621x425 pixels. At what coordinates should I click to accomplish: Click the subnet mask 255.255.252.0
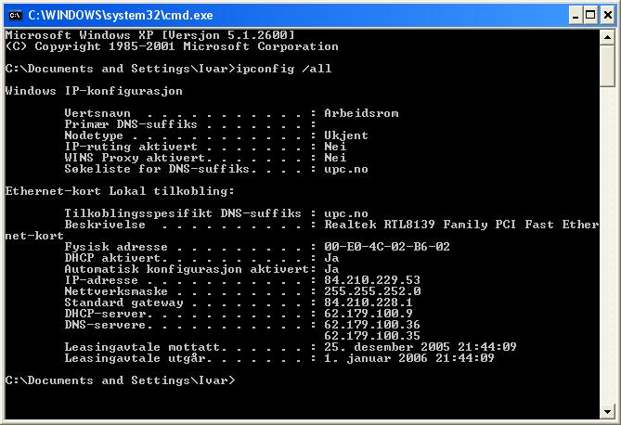[372, 291]
